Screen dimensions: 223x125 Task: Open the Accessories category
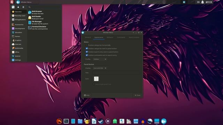18,25
